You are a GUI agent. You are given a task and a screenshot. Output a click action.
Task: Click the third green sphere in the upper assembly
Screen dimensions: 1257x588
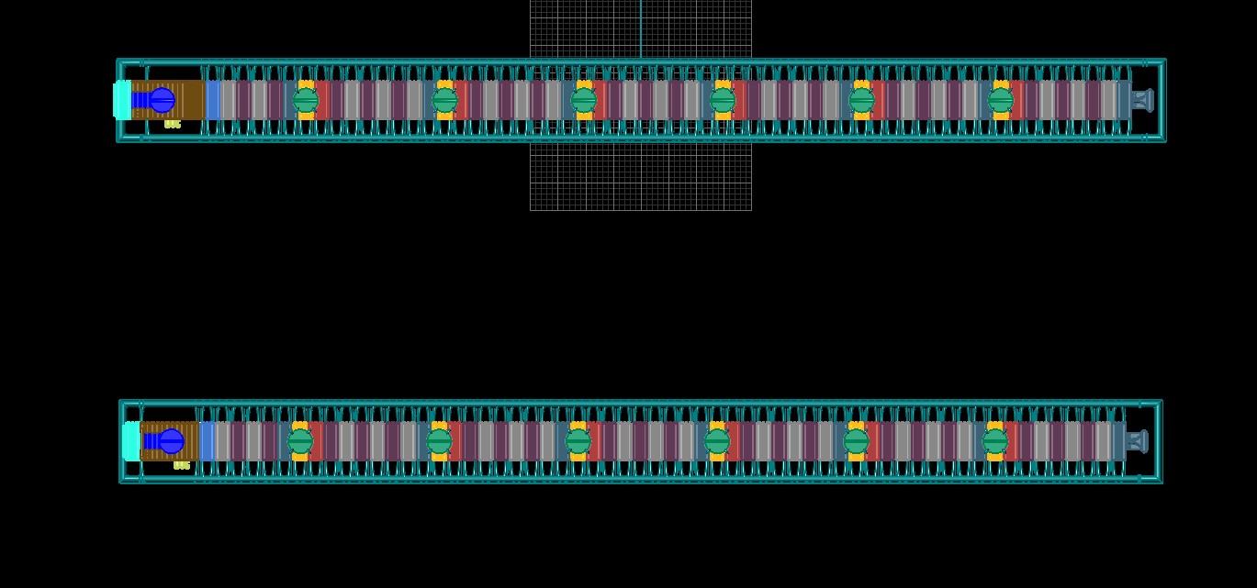(x=584, y=100)
